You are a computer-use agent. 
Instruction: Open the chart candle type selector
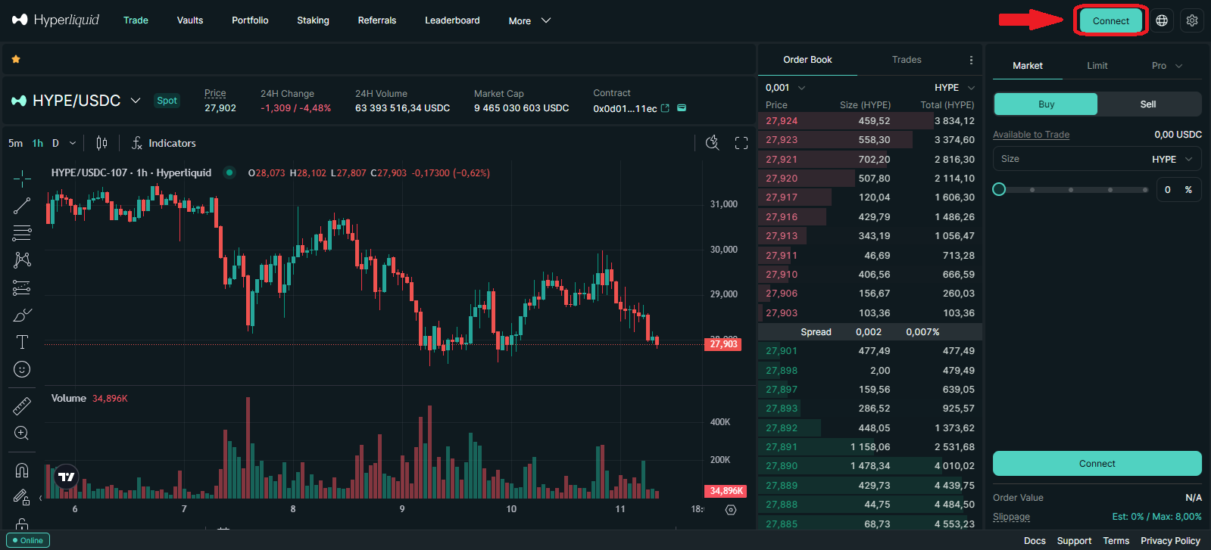[102, 143]
